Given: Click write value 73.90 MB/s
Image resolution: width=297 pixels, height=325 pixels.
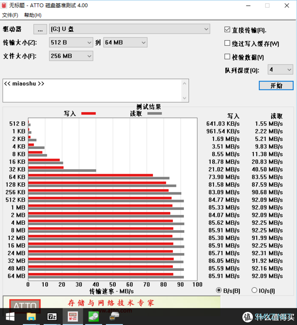Looking at the screenshot, I should point(224,177).
